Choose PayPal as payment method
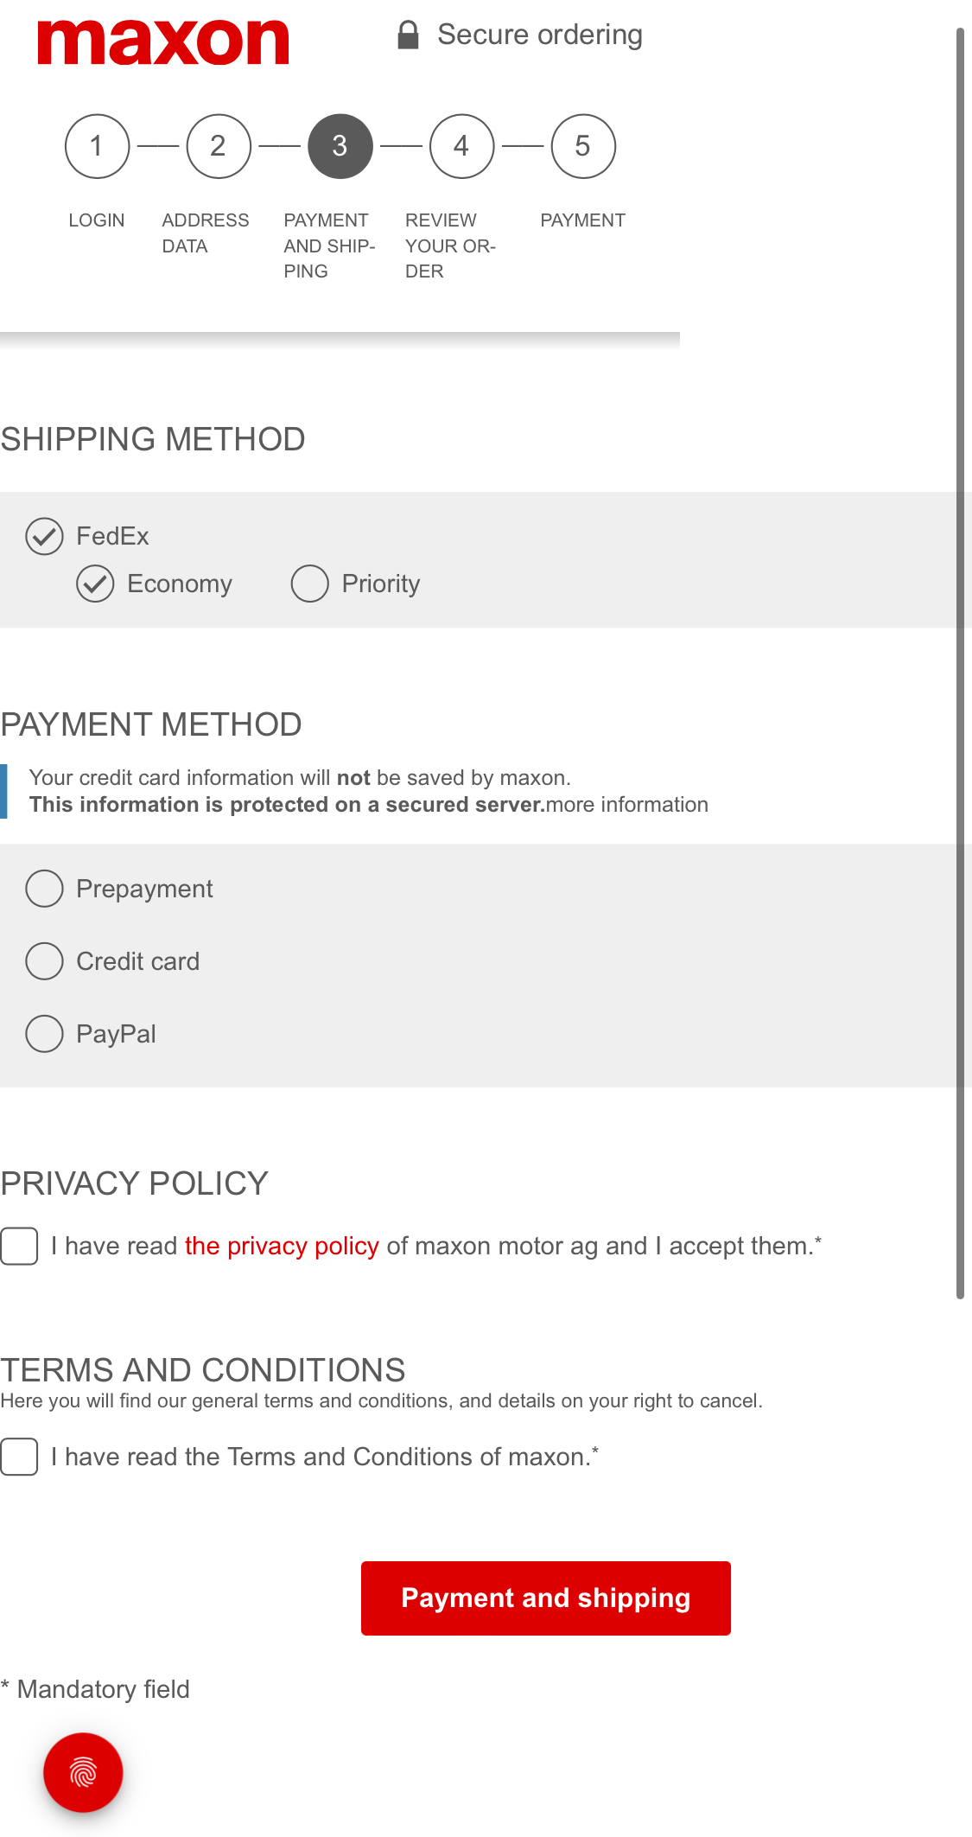The image size is (972, 1837). coord(43,1033)
